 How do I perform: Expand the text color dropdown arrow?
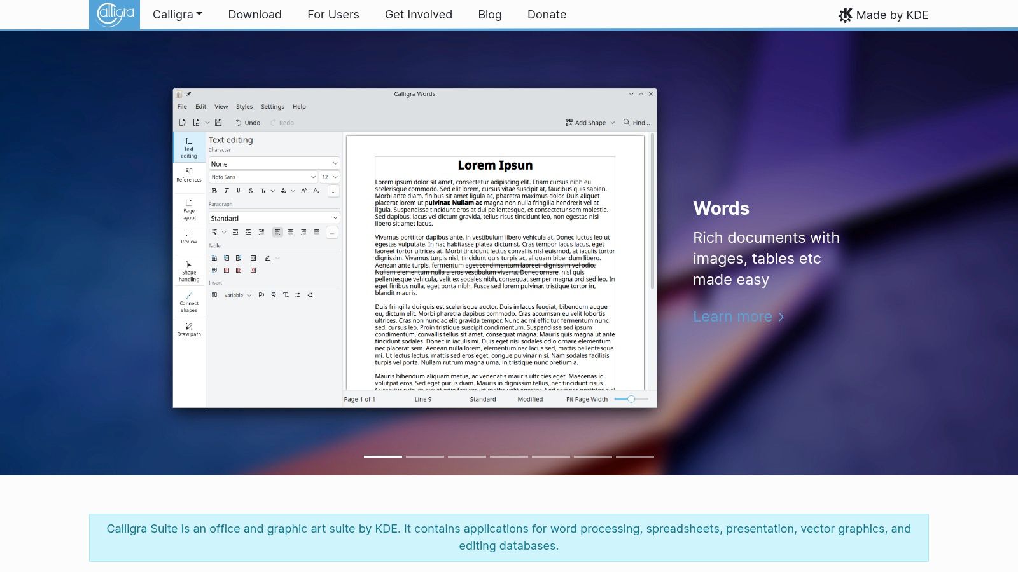coord(293,191)
